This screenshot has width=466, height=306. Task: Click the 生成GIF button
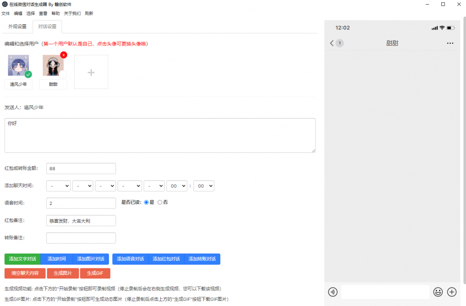[95, 273]
